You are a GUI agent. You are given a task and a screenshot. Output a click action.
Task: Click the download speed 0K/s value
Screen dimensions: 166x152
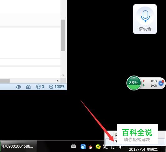tap(154, 85)
